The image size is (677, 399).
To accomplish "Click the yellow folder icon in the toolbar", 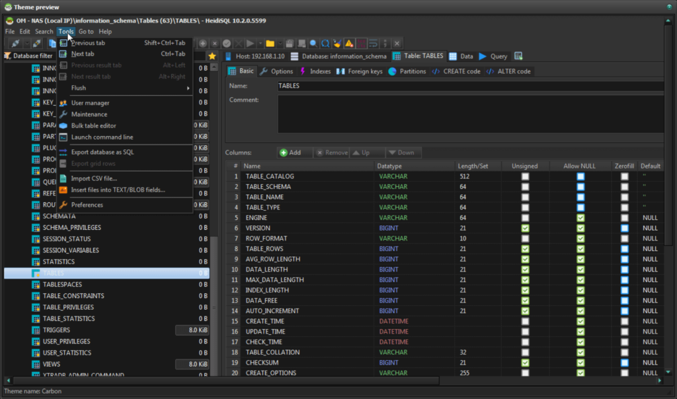I will [270, 44].
